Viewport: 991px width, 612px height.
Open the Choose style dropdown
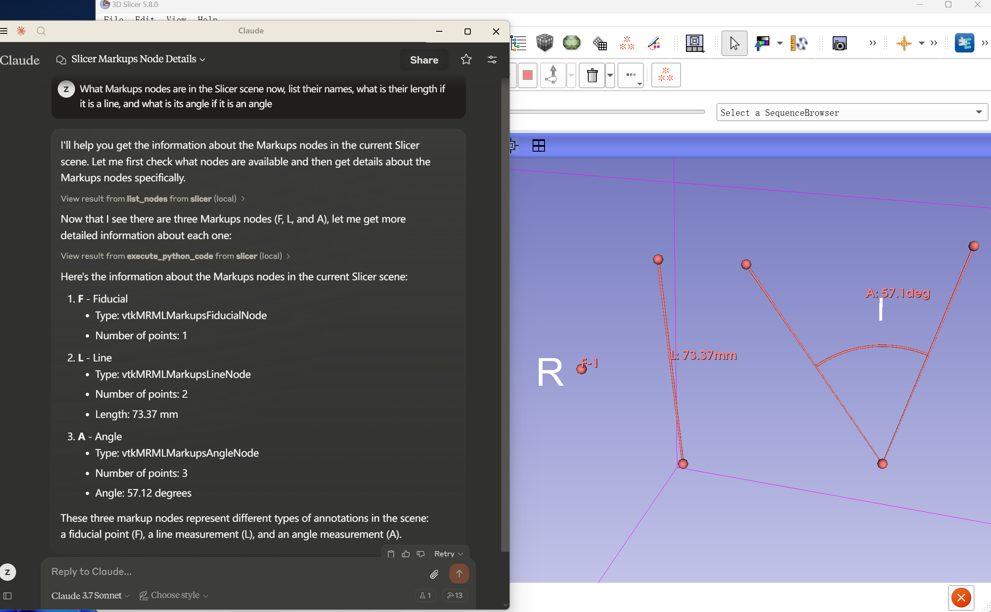click(174, 596)
